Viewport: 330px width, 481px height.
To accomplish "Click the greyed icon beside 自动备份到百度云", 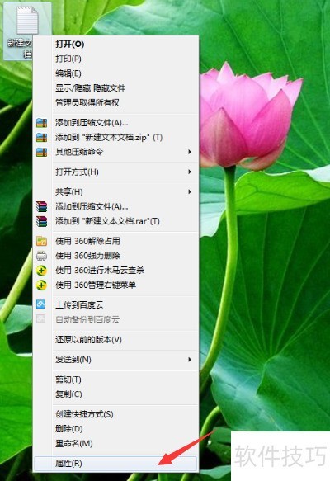I will tap(40, 319).
